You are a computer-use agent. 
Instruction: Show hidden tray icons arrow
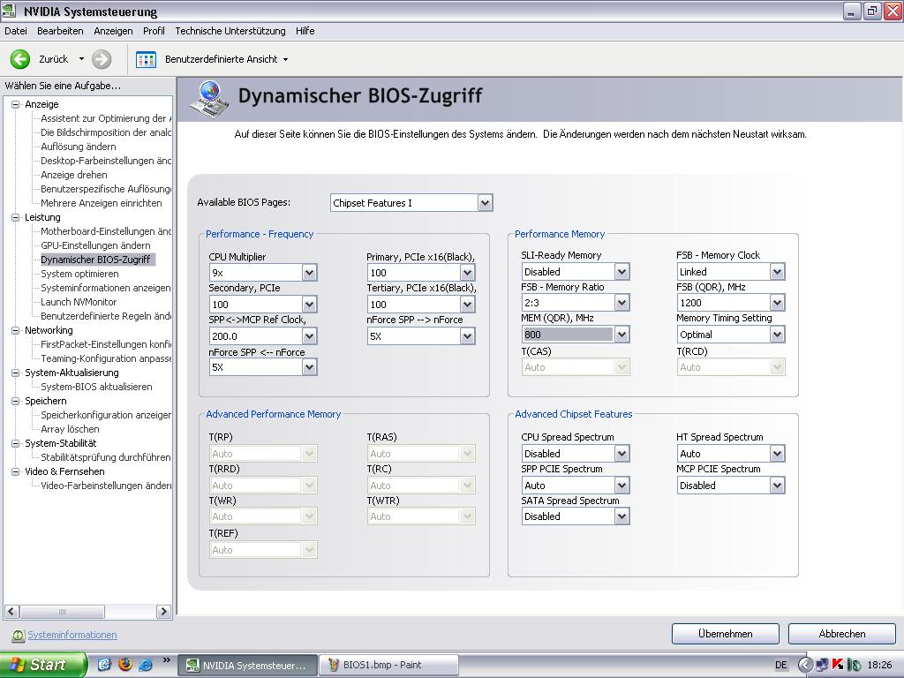click(805, 665)
